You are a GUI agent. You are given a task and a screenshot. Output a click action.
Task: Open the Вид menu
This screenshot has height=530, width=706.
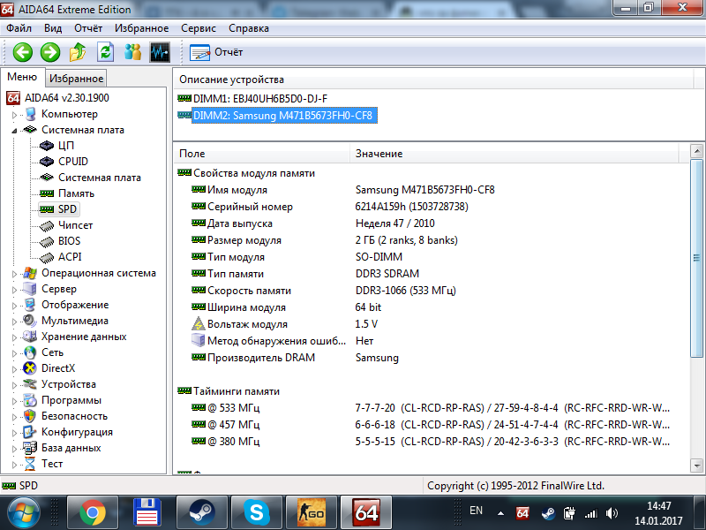53,28
